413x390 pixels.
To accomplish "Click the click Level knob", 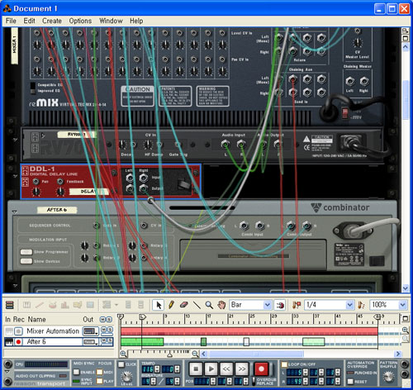I will coord(126,376).
